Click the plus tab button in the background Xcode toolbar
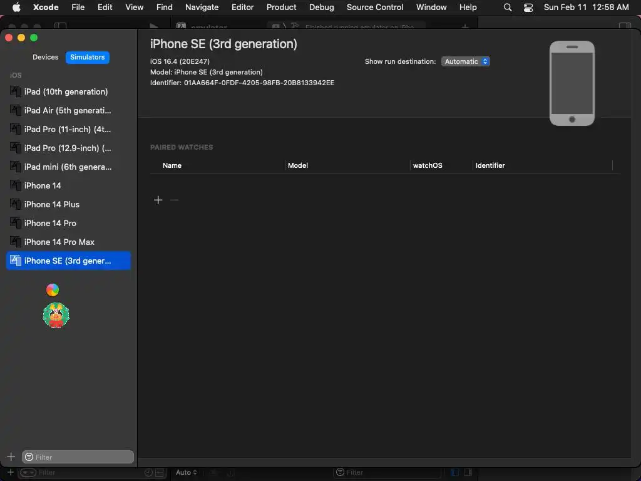The width and height of the screenshot is (641, 481). [x=465, y=26]
